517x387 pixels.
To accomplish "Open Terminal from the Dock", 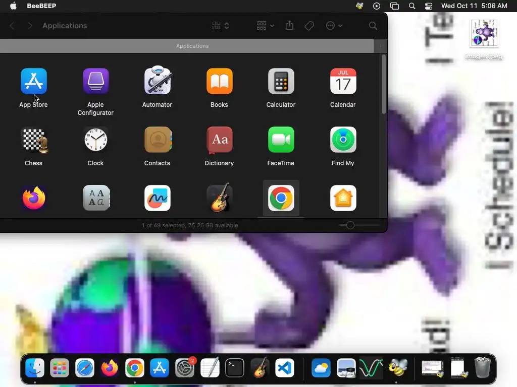I will click(235, 367).
